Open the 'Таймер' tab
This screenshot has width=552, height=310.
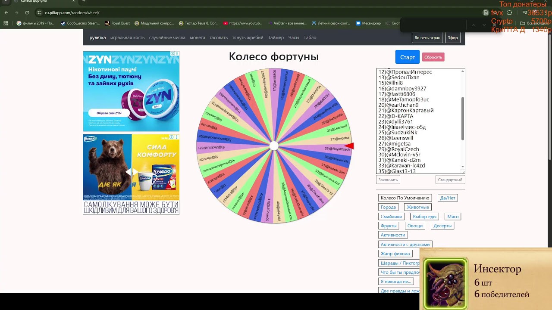pyautogui.click(x=276, y=37)
